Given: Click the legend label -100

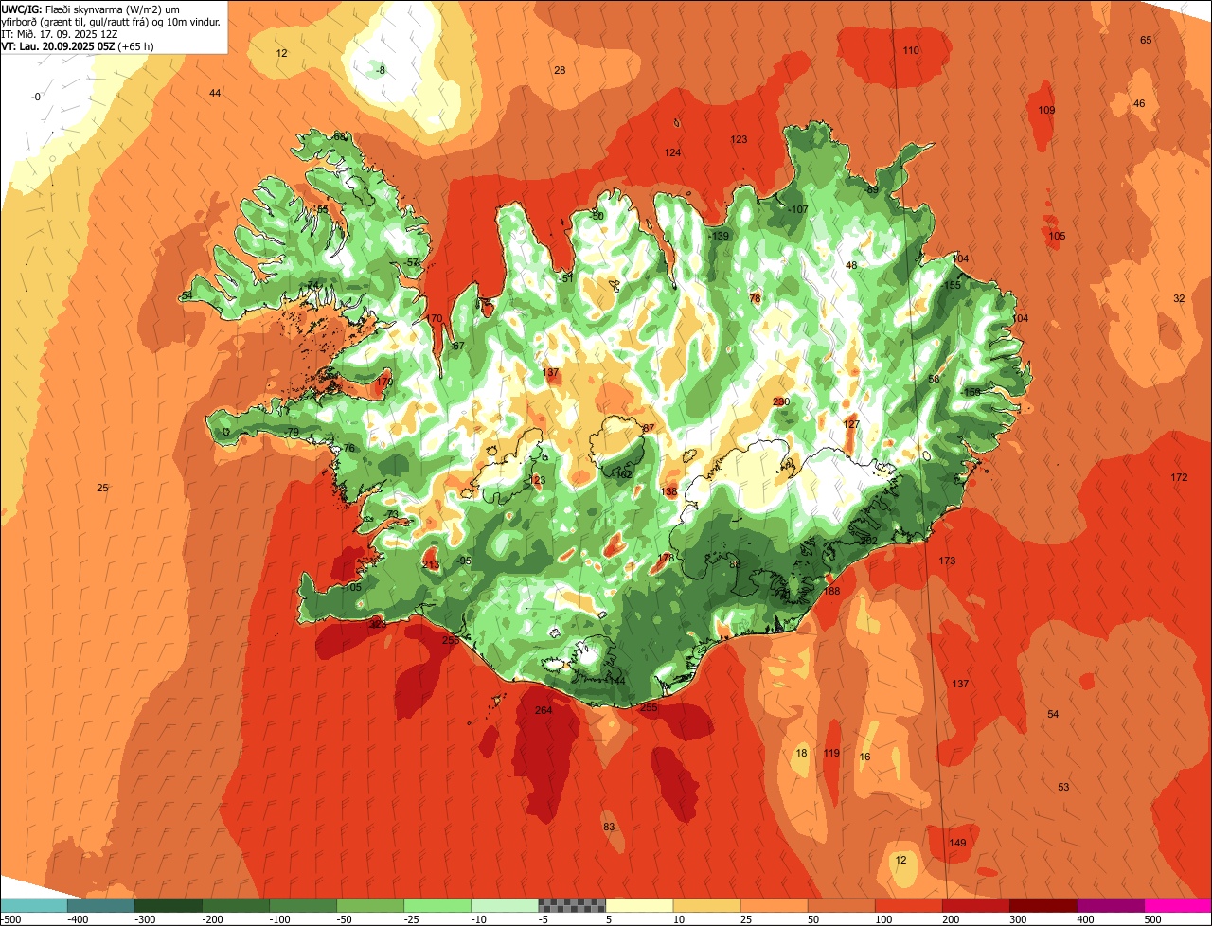Looking at the screenshot, I should [280, 919].
